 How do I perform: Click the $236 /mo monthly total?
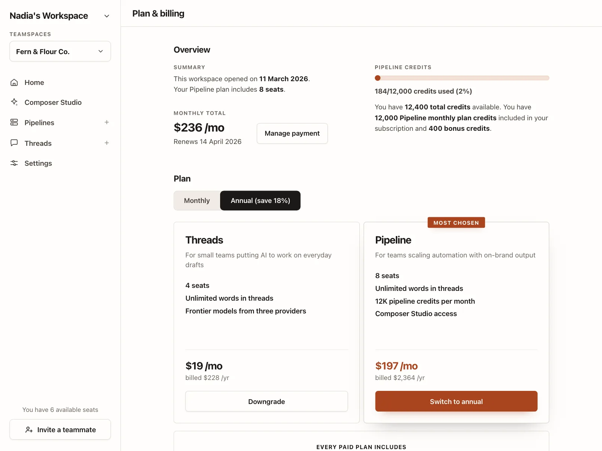click(199, 127)
